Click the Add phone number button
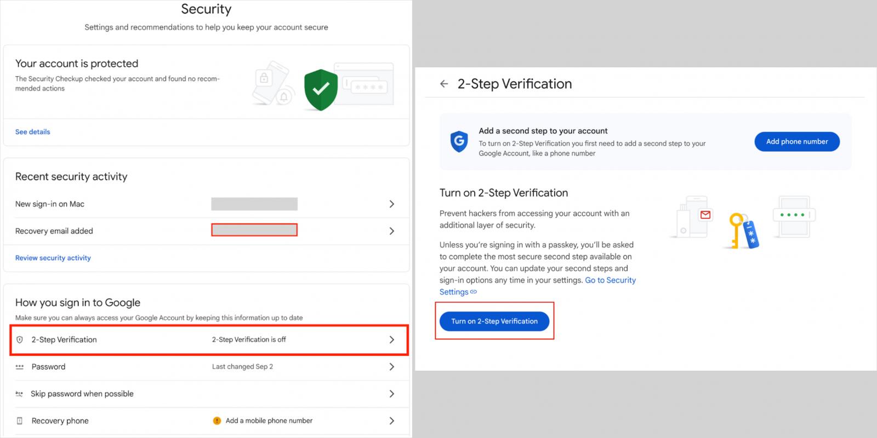 797,141
